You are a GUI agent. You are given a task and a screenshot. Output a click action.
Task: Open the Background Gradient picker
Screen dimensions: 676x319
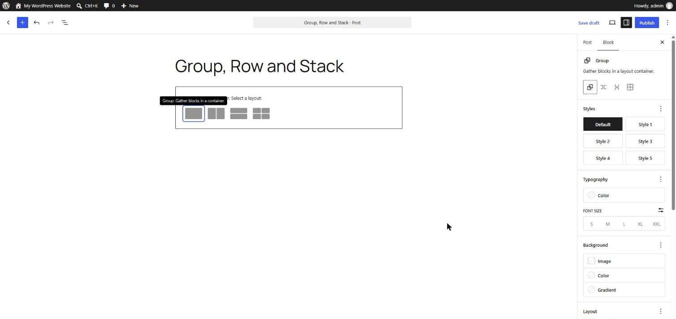(624, 290)
